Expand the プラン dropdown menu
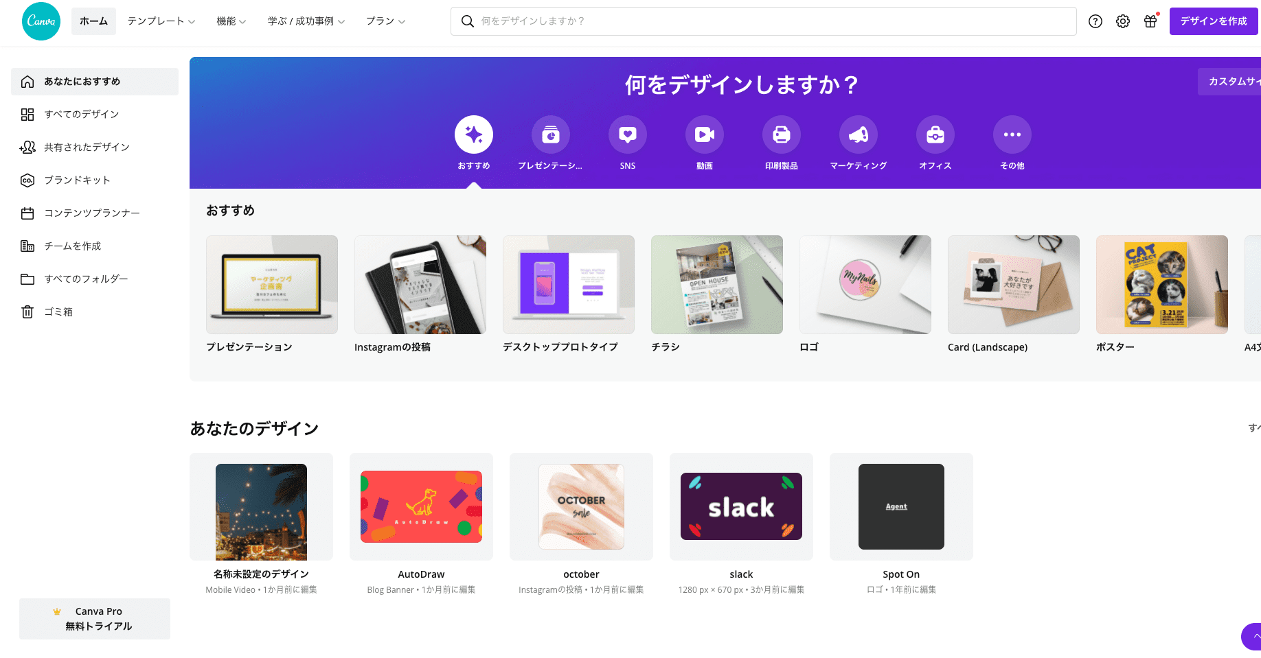1261x658 pixels. [x=385, y=21]
